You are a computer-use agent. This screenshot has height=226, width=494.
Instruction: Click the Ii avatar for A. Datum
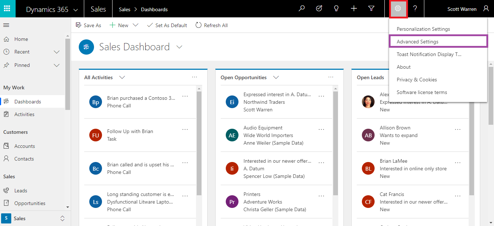point(232,169)
